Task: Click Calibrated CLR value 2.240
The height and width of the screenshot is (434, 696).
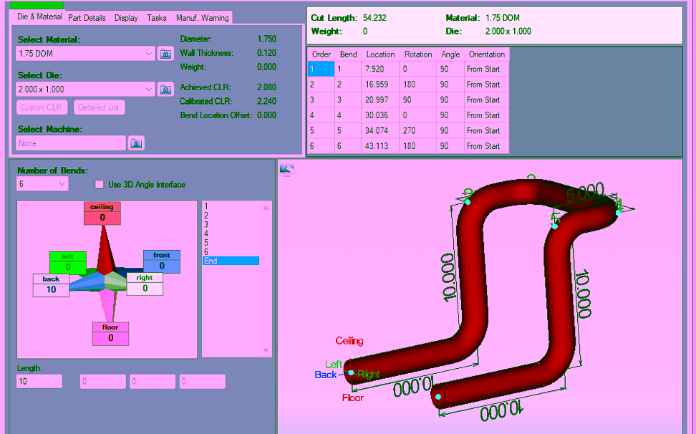Action: (266, 101)
